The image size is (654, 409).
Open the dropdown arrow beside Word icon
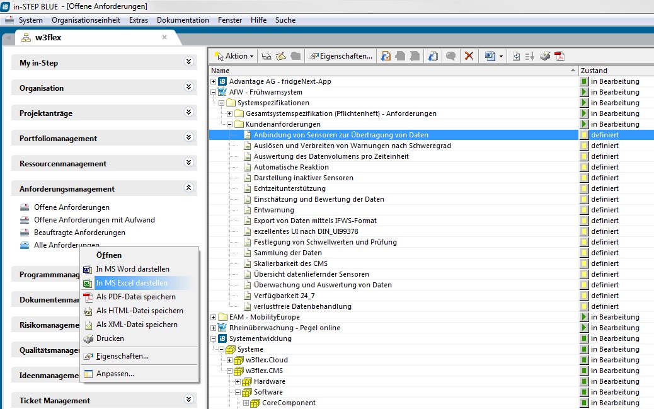pyautogui.click(x=502, y=56)
